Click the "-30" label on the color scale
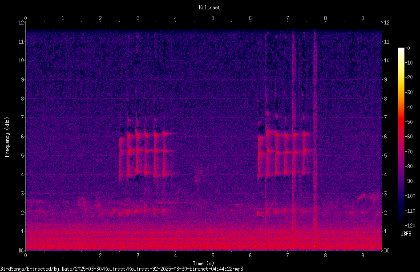The width and height of the screenshot is (420, 272). pyautogui.click(x=408, y=93)
